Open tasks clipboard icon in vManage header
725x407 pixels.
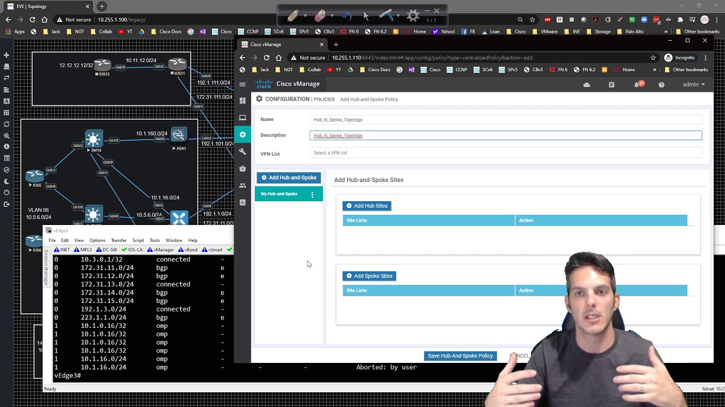coord(612,85)
